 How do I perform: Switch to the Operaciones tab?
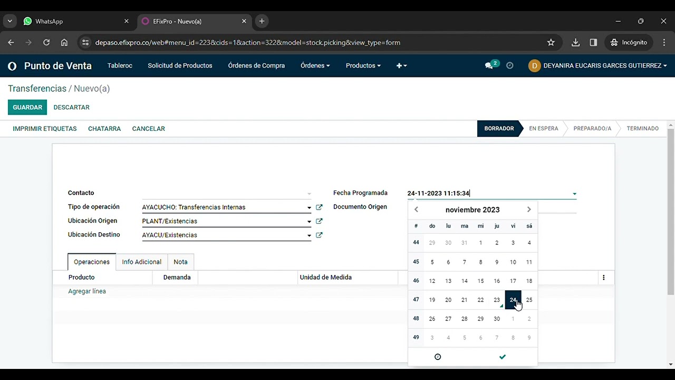pyautogui.click(x=92, y=262)
